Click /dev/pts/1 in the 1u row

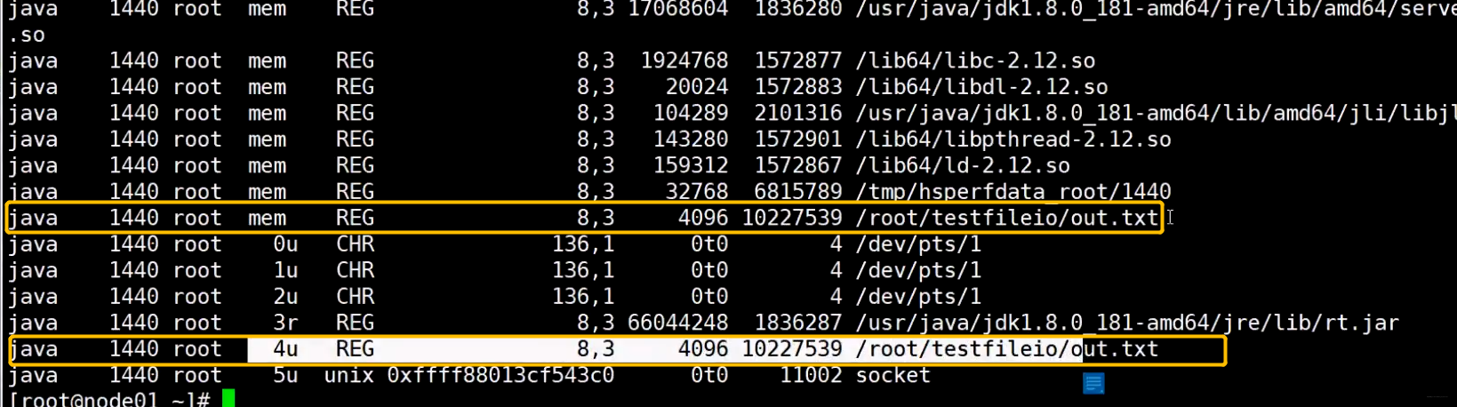click(918, 271)
